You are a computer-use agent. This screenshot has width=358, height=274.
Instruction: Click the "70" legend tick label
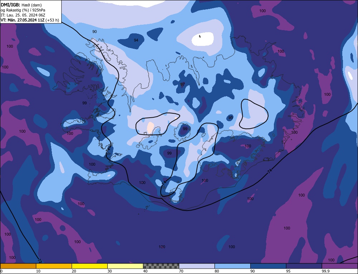point(181,271)
